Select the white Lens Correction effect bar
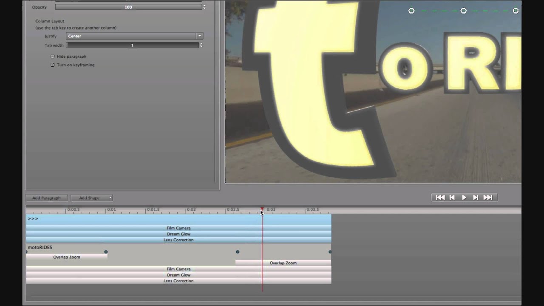This screenshot has height=306, width=544. tap(178, 281)
